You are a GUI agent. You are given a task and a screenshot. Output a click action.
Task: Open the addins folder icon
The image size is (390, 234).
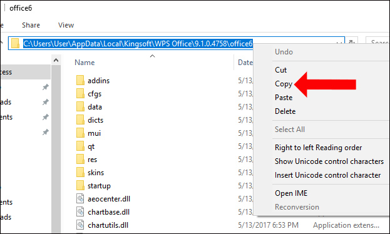(80, 81)
